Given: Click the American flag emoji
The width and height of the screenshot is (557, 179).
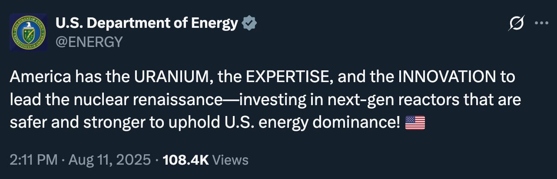Looking at the screenshot, I should pyautogui.click(x=415, y=123).
